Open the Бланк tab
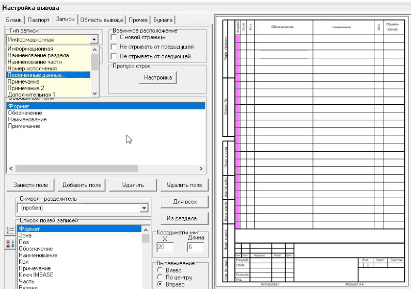This screenshot has width=411, height=289. [14, 20]
